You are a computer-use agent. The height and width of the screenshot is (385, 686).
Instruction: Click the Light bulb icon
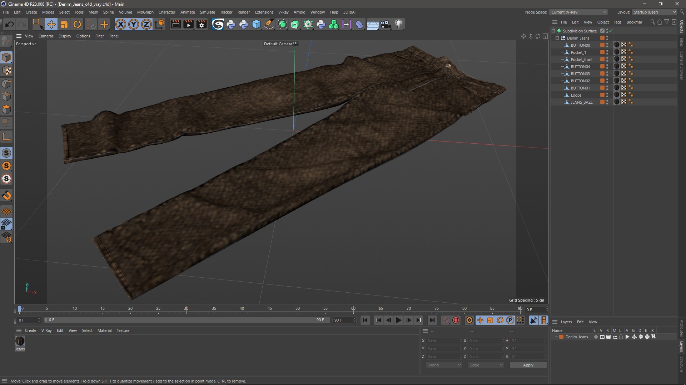399,24
